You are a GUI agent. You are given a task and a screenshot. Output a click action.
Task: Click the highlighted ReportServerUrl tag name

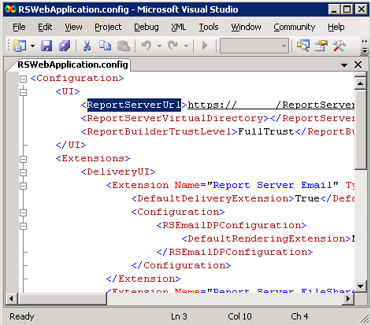click(x=134, y=105)
